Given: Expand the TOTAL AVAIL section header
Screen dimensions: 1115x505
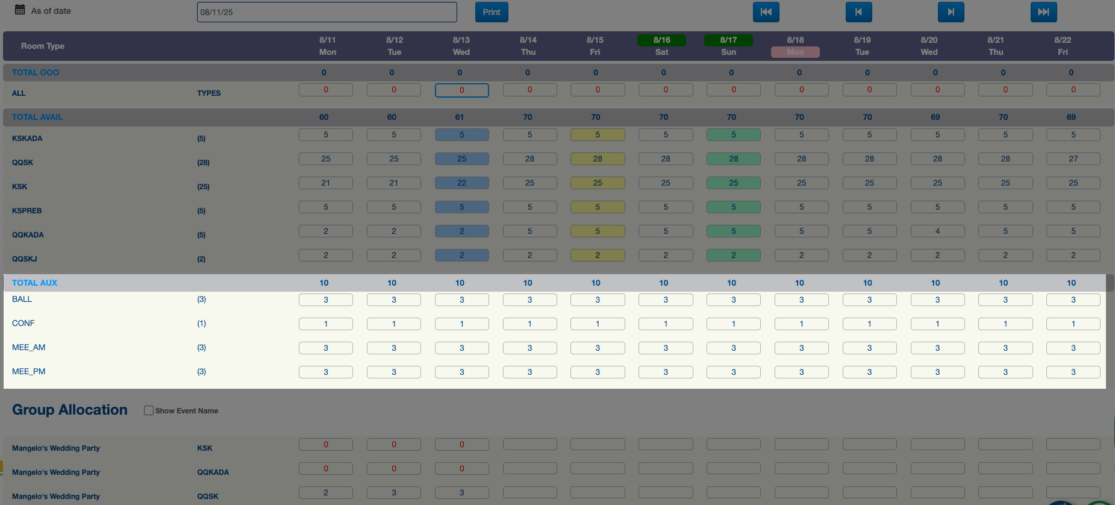Looking at the screenshot, I should click(37, 117).
